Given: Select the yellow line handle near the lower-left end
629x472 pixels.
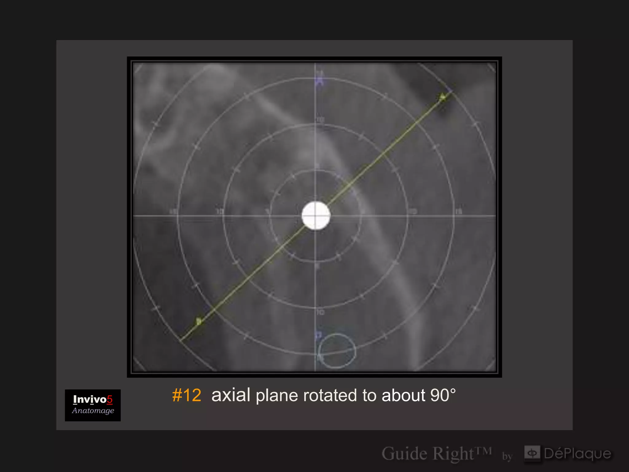Looking at the screenshot, I should click(199, 322).
